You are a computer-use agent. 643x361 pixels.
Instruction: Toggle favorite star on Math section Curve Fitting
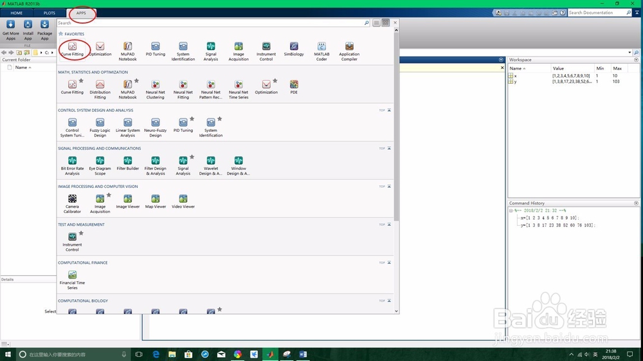coord(81,81)
